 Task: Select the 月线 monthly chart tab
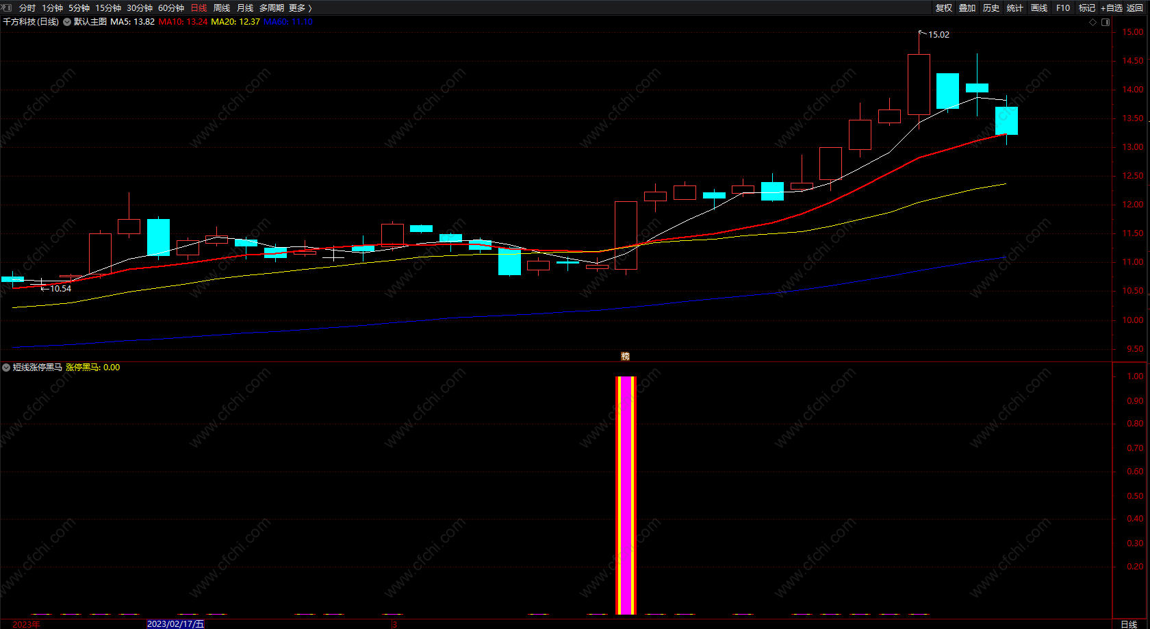click(x=245, y=8)
